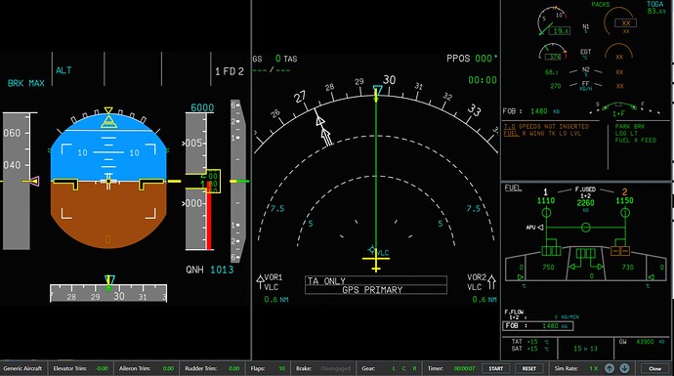Click the 'ALT' mode annunciation
This screenshot has height=376, width=674.
tap(63, 70)
